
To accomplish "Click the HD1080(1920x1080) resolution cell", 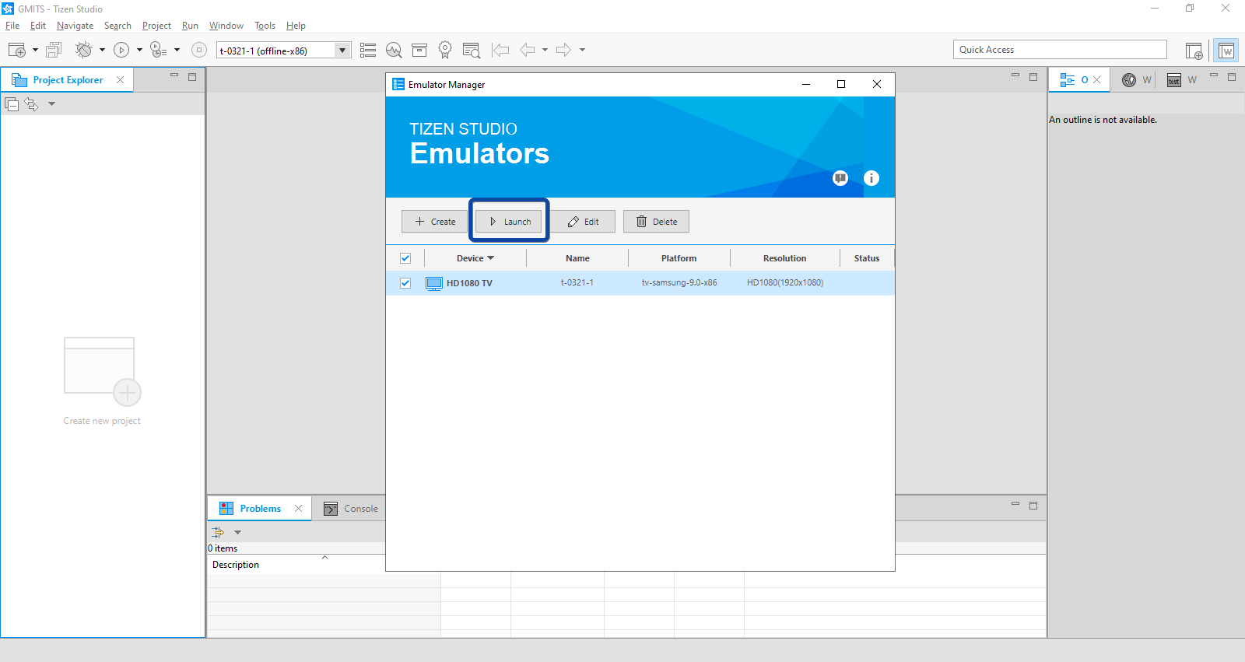I will click(785, 283).
